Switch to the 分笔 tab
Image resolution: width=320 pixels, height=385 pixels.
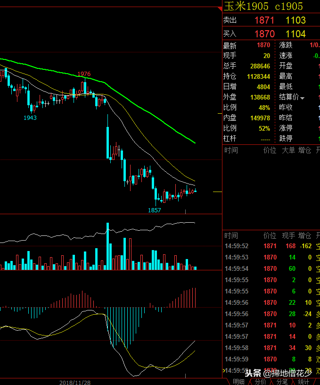pyautogui.click(x=282, y=382)
